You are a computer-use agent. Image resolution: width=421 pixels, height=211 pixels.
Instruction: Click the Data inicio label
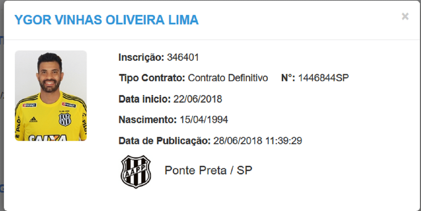click(x=144, y=99)
